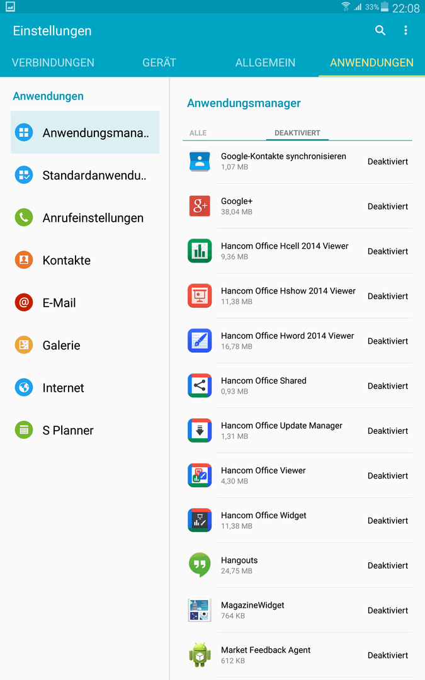Tap the MagazineWidget app icon
Viewport: 425px width, 680px height.
click(200, 610)
